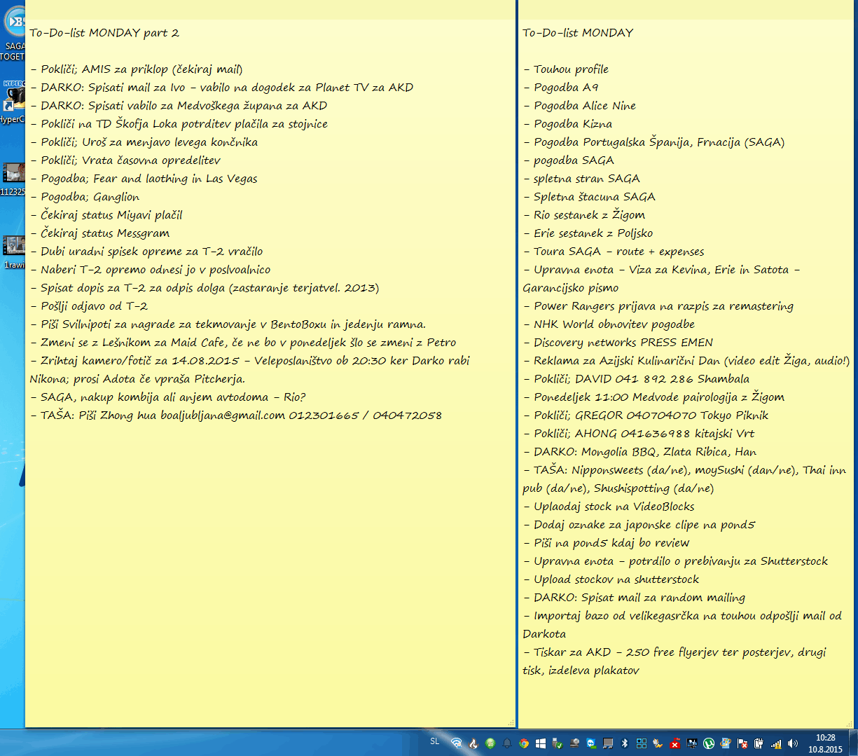Click the line 'Touhou profile'
The height and width of the screenshot is (756, 858).
[566, 69]
